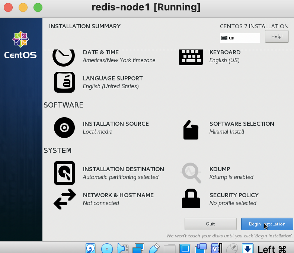Click VirtualBox display status icon
294x253 pixels.
click(x=185, y=249)
